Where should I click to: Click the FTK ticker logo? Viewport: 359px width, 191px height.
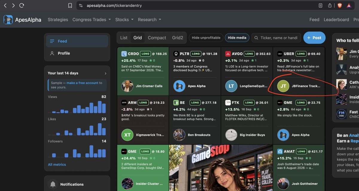tap(228, 102)
